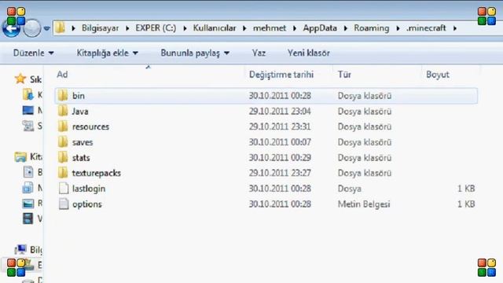This screenshot has width=503, height=283.
Task: Click the Libraries icon in sidebar
Action: click(x=20, y=156)
